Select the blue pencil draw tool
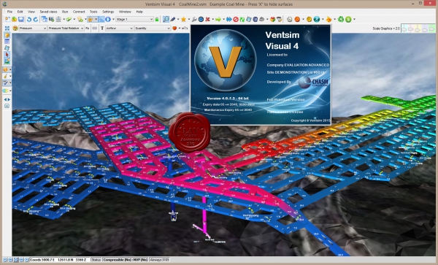 pyautogui.click(x=173, y=19)
